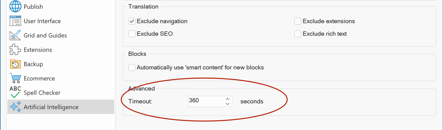Click the Ecommerce shopping cart icon

pyautogui.click(x=15, y=78)
